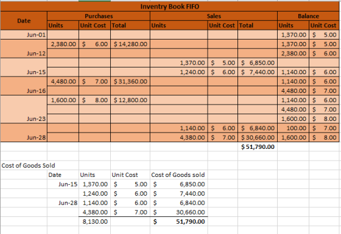Click purchase units 1,600.00 on Jun-23
Image resolution: width=341 pixels, height=234 pixels.
63,100
